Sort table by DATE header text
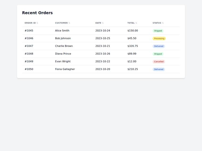The width and height of the screenshot is (202, 151). pos(98,23)
